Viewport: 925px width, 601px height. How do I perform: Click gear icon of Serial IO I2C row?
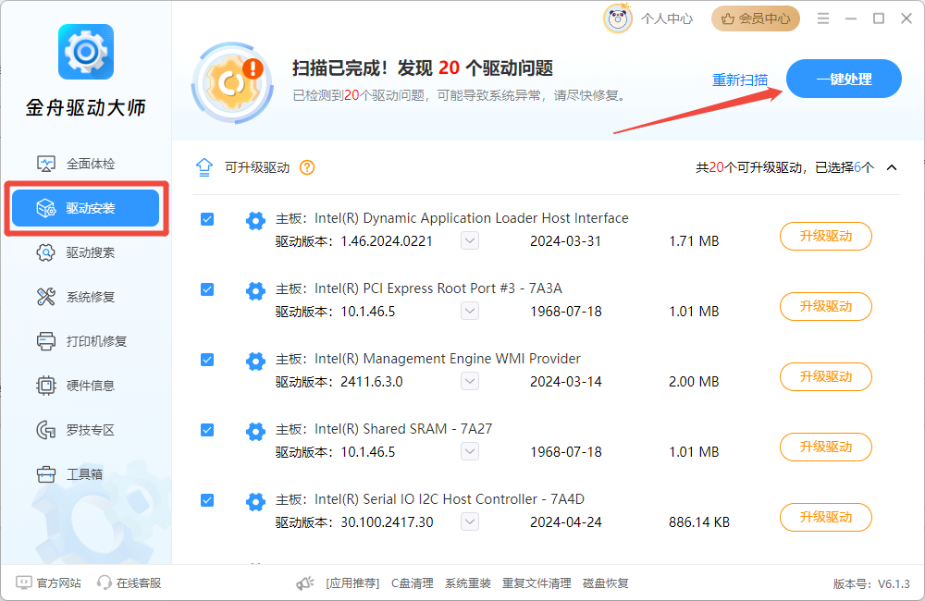coord(255,502)
